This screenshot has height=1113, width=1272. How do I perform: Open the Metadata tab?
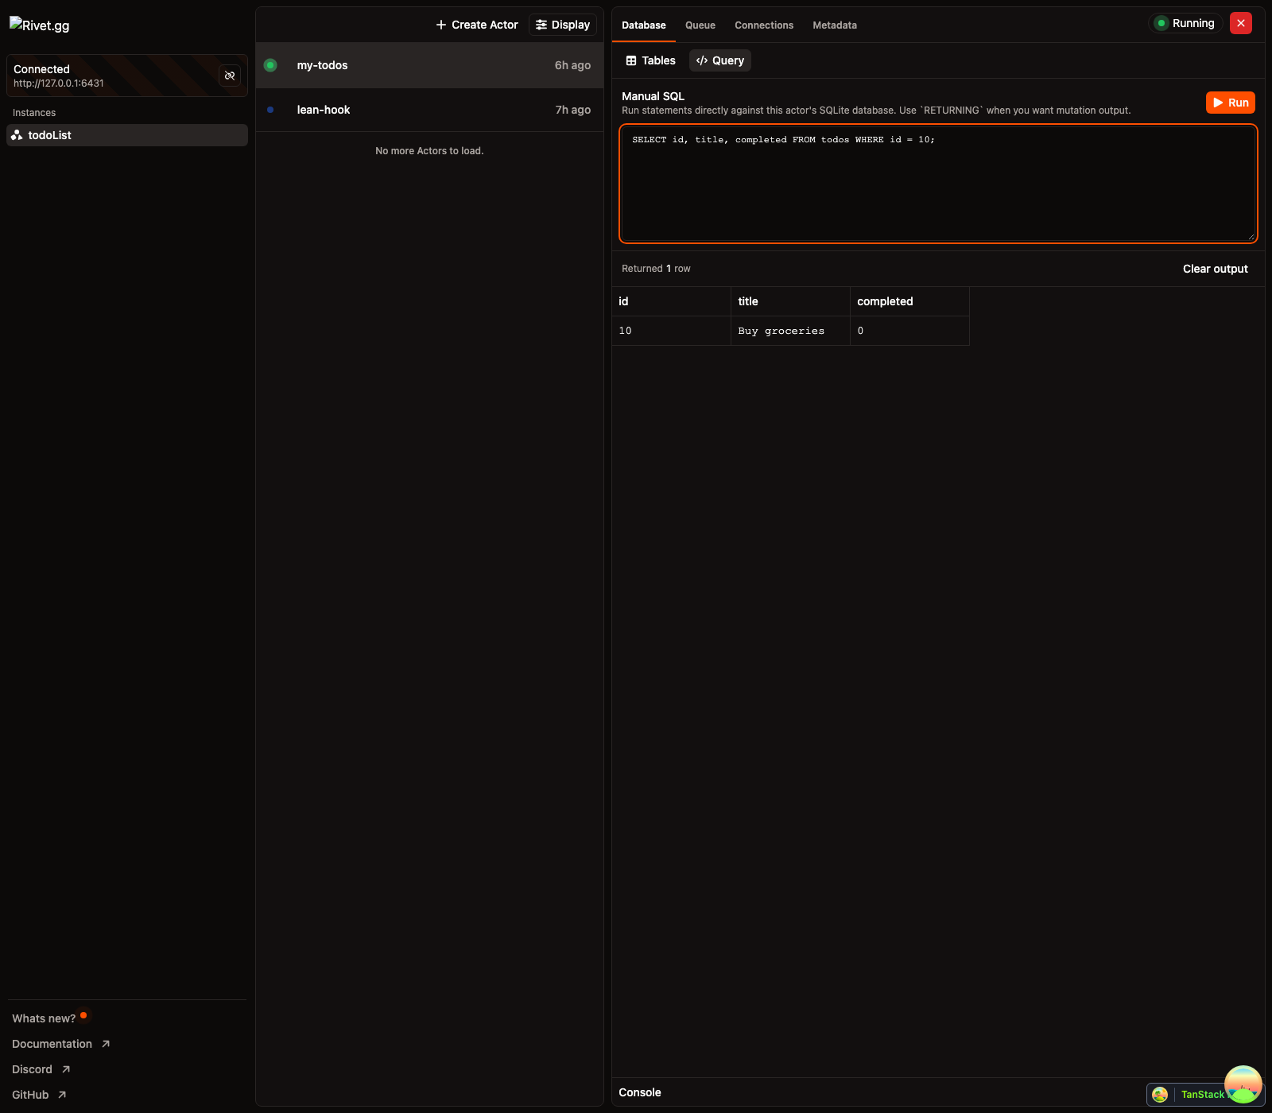pos(834,25)
